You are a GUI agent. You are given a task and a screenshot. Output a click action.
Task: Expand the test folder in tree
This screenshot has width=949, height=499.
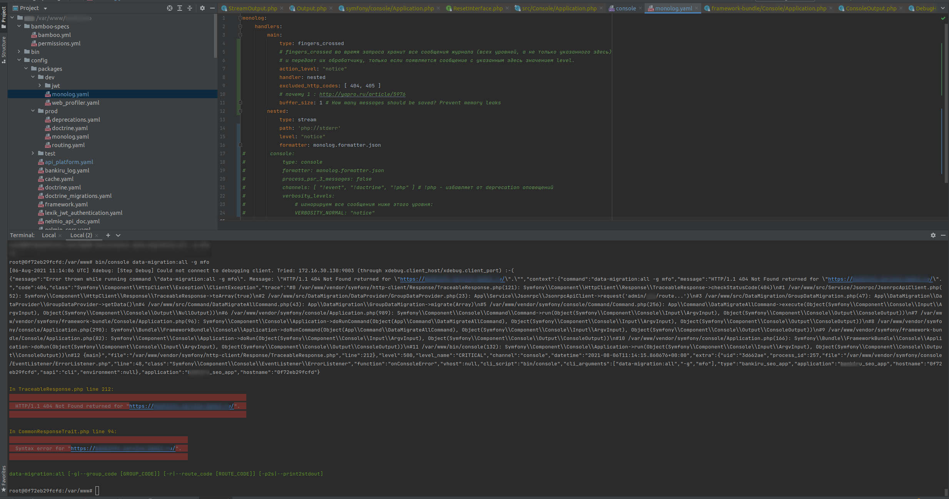coord(33,153)
